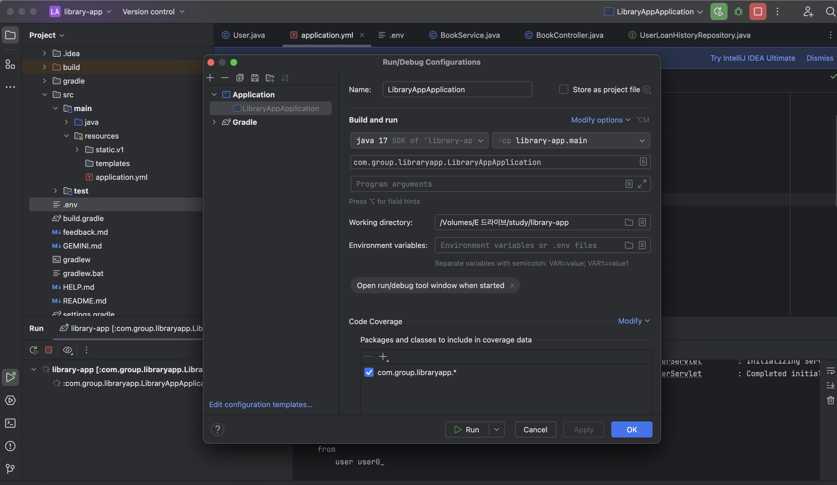Stop process in the Run panel toolbar

(48, 350)
